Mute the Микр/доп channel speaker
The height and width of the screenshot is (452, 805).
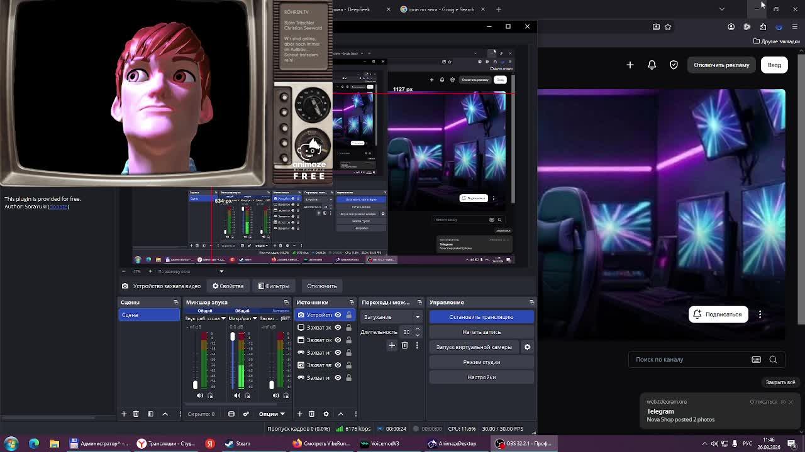point(237,395)
